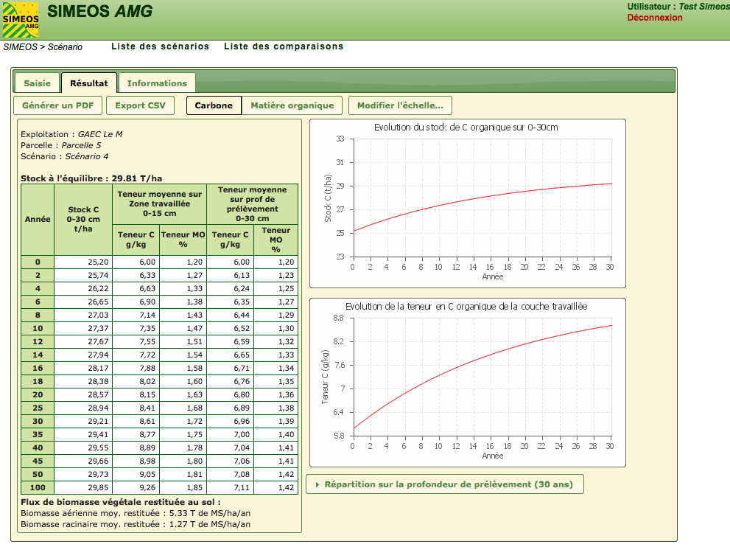This screenshot has height=547, width=730.
Task: Select value 6,44 in year 8 row
Action: tap(231, 315)
